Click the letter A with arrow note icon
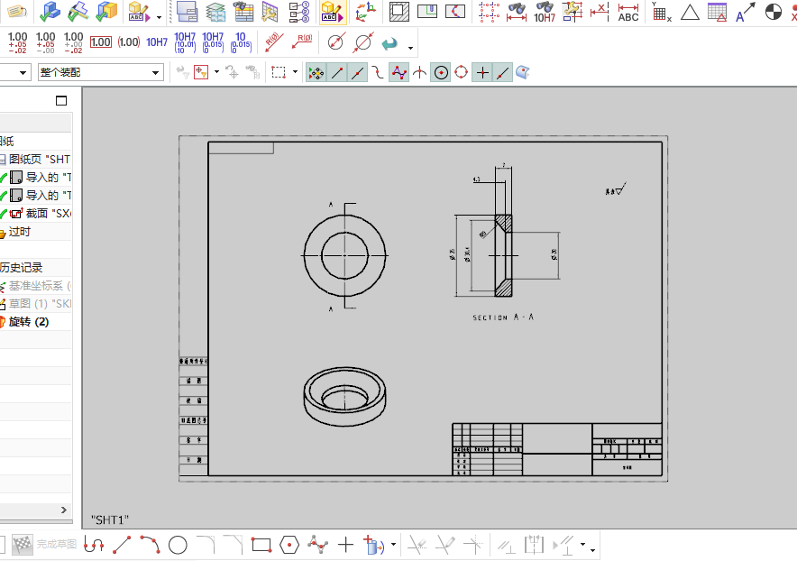The height and width of the screenshot is (561, 797). (745, 11)
